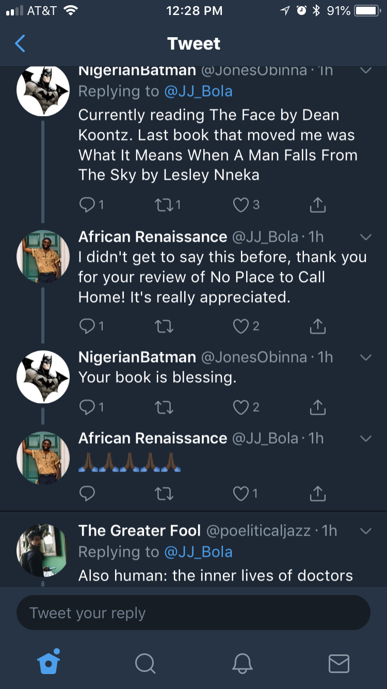Viewport: 387px width, 689px height.
Task: Open the Home tab
Action: click(x=49, y=662)
